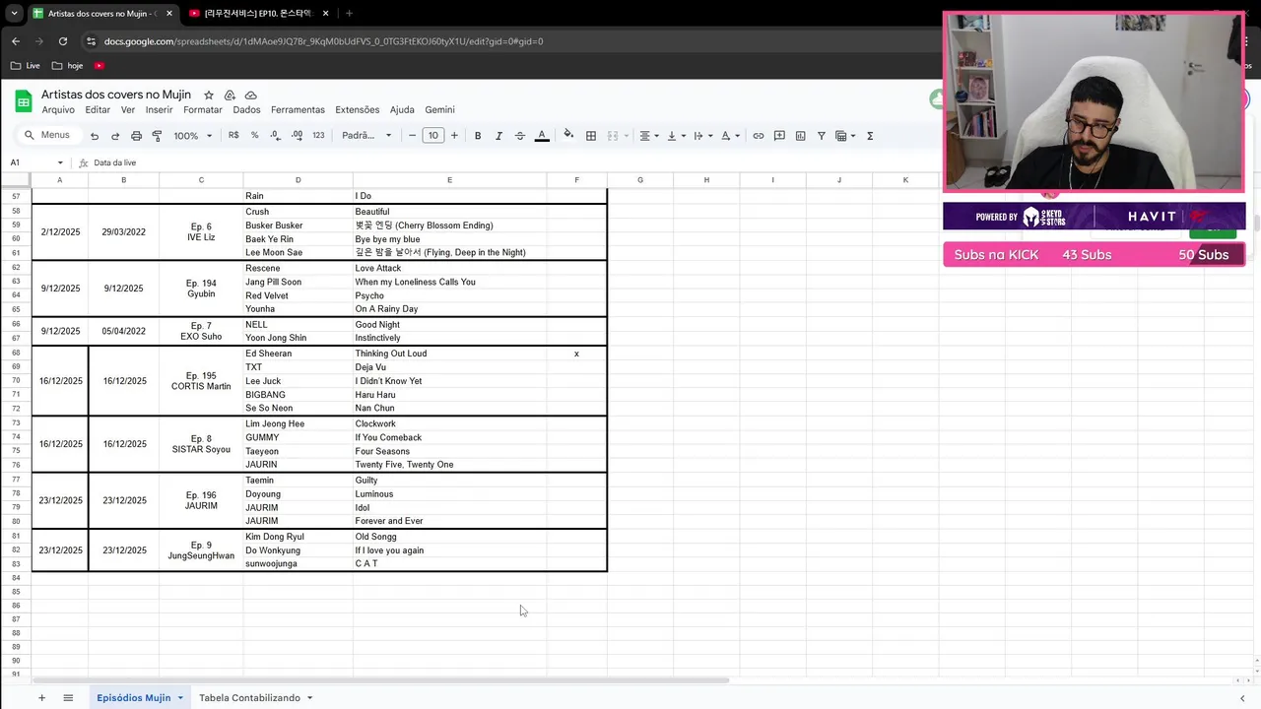
Task: View cloud save status icon
Action: pyautogui.click(x=251, y=95)
